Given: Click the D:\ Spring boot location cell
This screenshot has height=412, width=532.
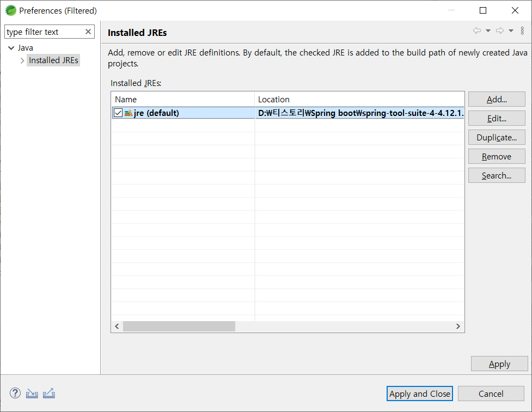Looking at the screenshot, I should tap(359, 113).
